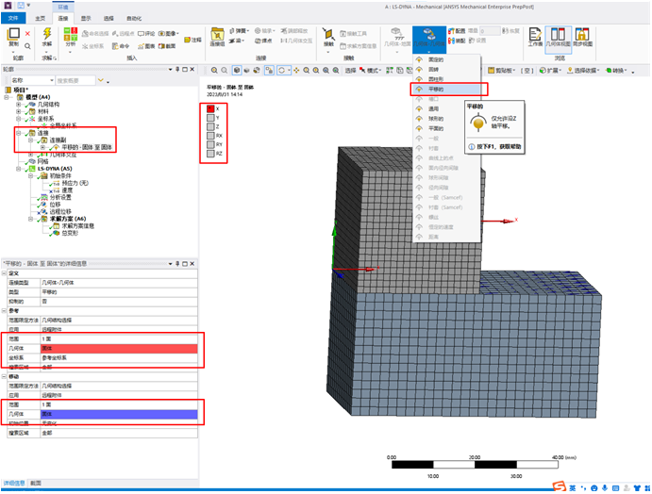
Task: Click the 评论 comment icon
Action: pyautogui.click(x=141, y=34)
